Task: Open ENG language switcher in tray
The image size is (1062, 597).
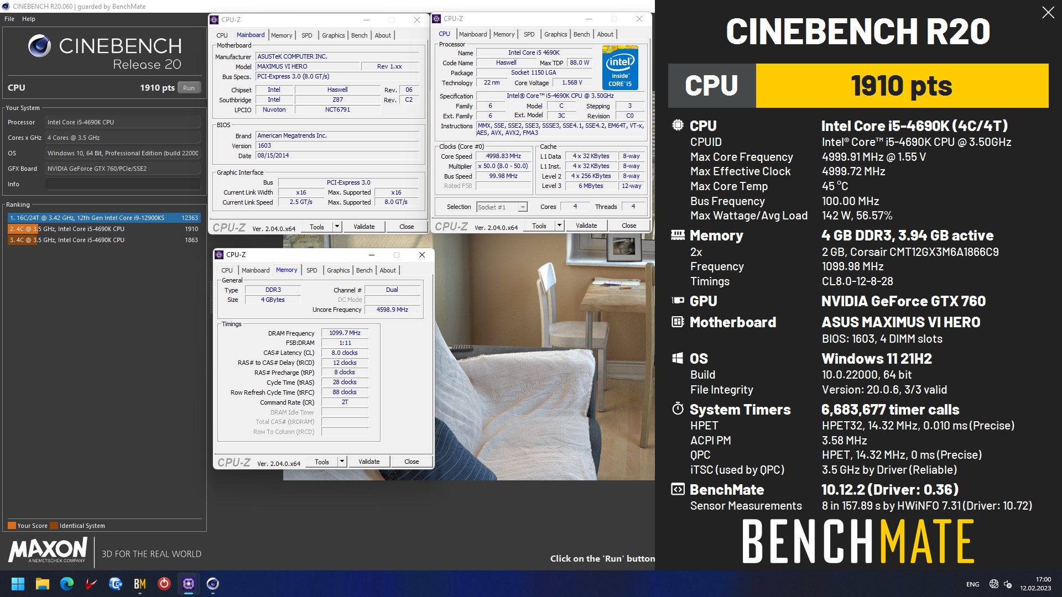Action: coord(972,584)
